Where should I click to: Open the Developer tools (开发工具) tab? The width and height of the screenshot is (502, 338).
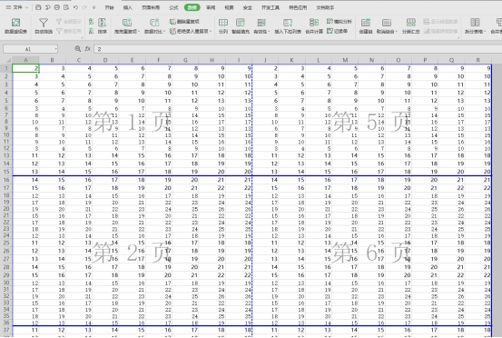pyautogui.click(x=271, y=7)
